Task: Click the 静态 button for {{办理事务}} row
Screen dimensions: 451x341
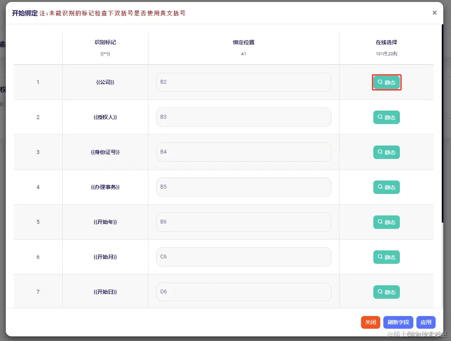Action: [x=386, y=187]
